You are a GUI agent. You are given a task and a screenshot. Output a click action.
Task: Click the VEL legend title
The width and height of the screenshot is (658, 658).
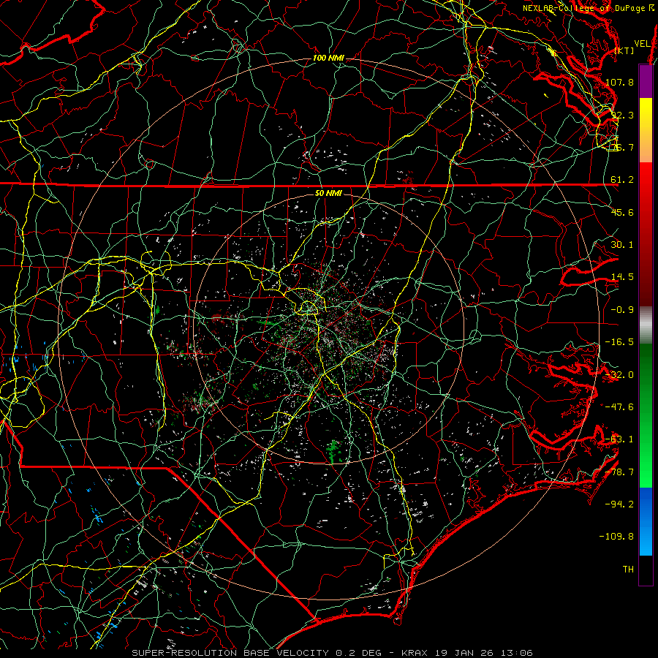tap(642, 44)
